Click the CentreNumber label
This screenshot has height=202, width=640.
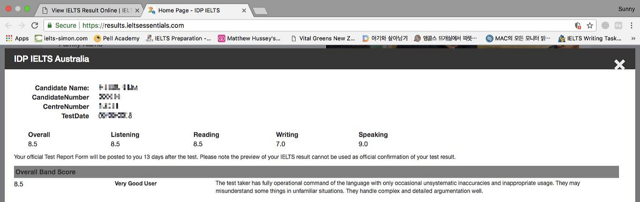pyautogui.click(x=66, y=107)
